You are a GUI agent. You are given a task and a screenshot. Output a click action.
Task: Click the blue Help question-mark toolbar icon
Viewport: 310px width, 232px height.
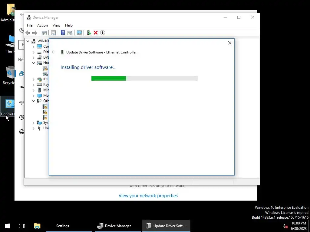pyautogui.click(x=63, y=33)
